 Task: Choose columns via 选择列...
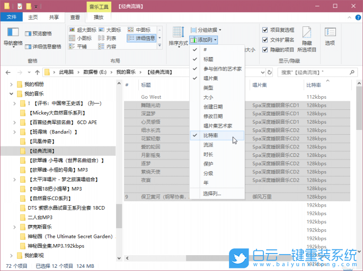pyautogui.click(x=217, y=193)
